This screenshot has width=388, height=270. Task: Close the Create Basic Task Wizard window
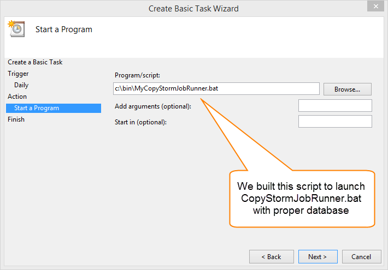pyautogui.click(x=375, y=6)
